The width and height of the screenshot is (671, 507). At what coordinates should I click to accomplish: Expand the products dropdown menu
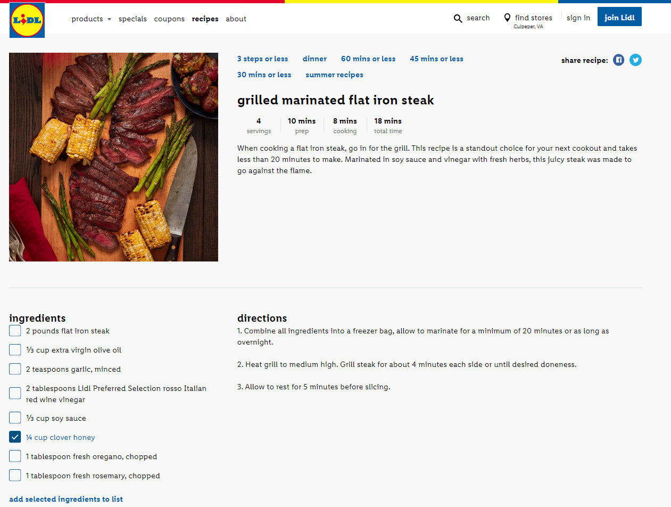pyautogui.click(x=91, y=19)
